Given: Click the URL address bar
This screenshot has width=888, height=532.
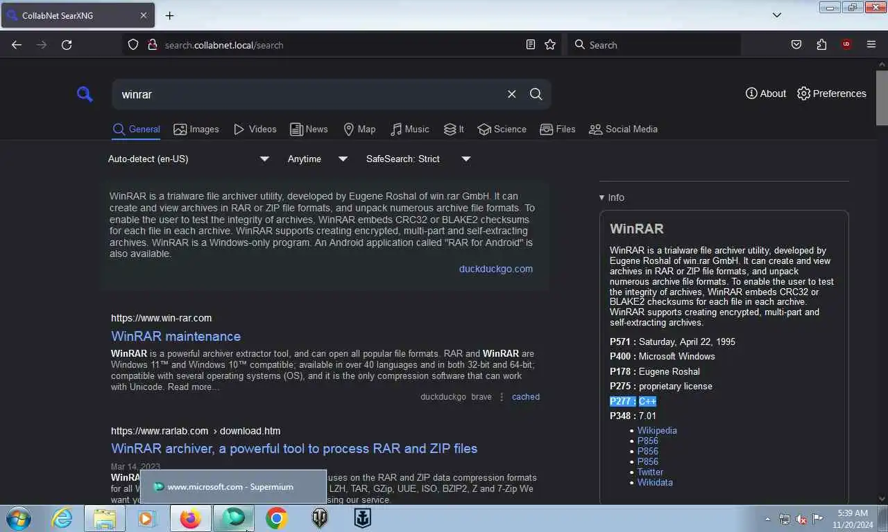Looking at the screenshot, I should [340, 44].
